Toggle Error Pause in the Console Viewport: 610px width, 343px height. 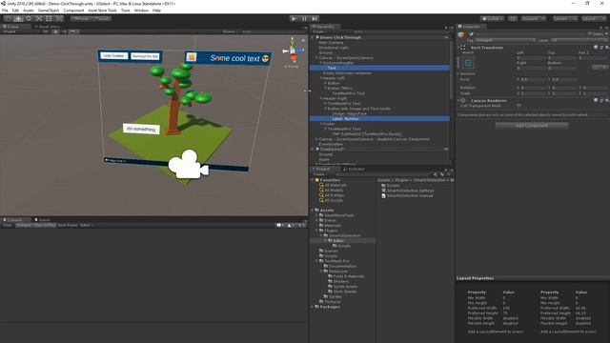click(x=68, y=225)
